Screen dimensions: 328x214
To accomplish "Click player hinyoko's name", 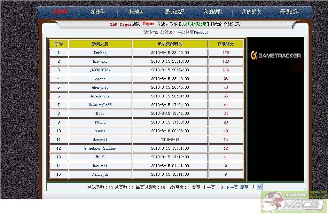I will coord(100,62).
